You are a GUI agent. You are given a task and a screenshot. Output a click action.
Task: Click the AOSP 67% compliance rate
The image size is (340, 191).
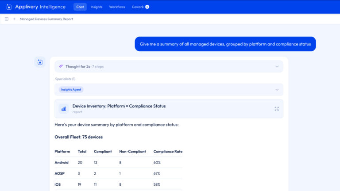(157, 173)
